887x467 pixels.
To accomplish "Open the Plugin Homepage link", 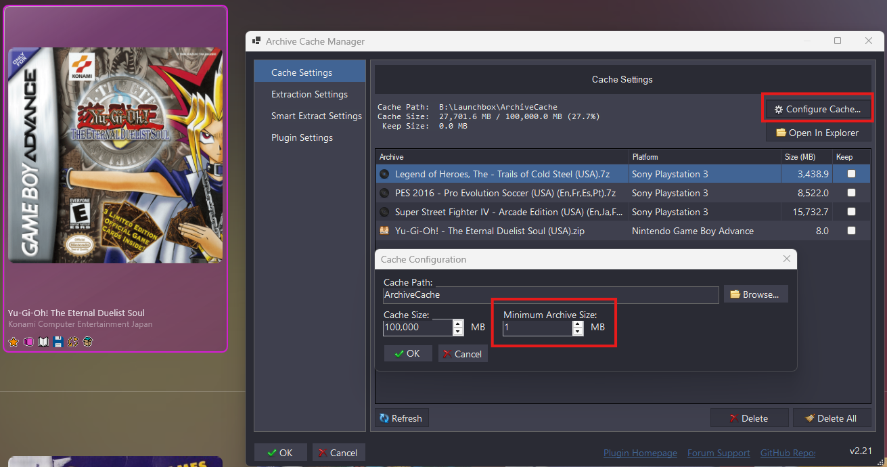I will click(x=640, y=453).
